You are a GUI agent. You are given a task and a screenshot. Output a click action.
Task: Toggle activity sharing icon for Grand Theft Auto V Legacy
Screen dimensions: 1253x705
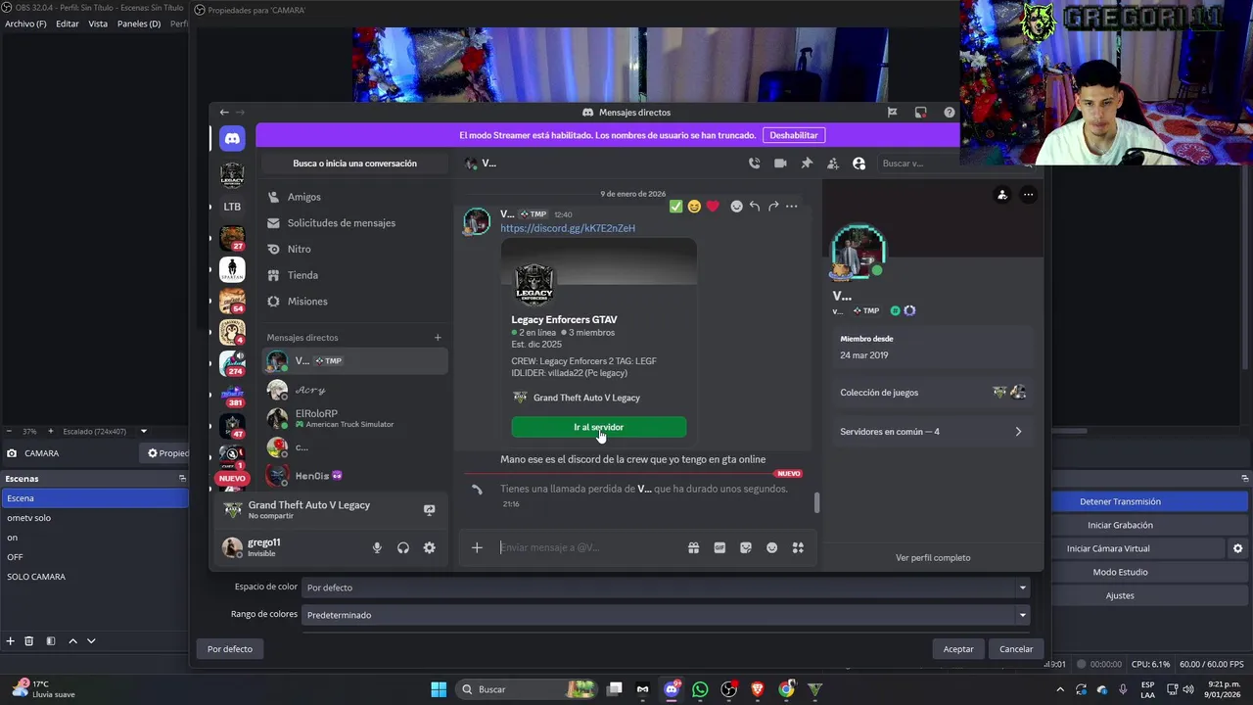tap(429, 509)
